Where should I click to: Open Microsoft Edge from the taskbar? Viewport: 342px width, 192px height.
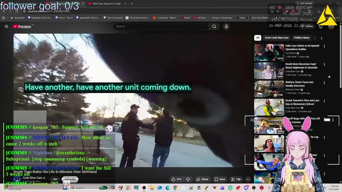[x=168, y=188]
